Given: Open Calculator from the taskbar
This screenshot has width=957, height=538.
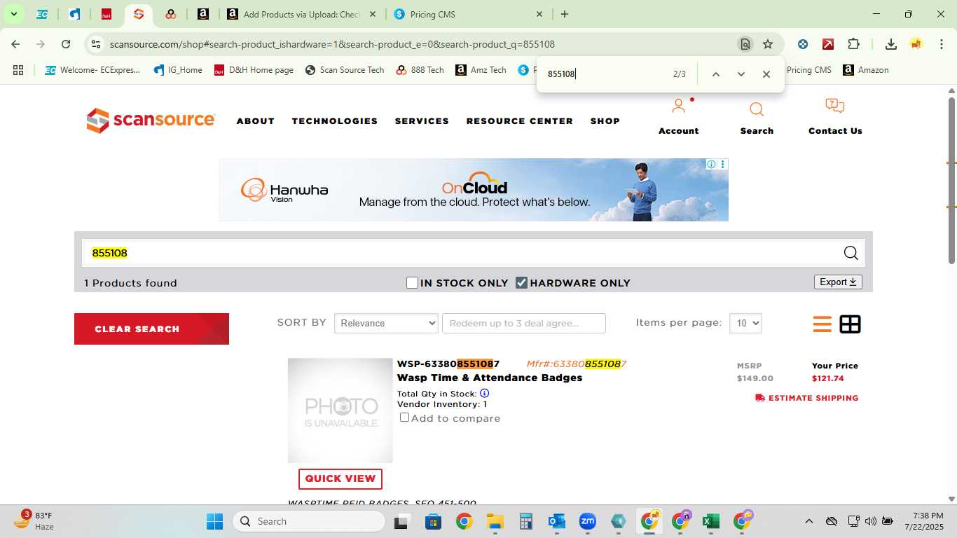Looking at the screenshot, I should (526, 521).
